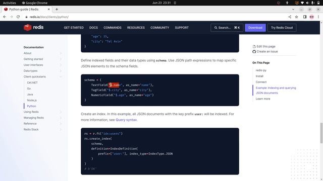Open the Node.js quickstart
The height and width of the screenshot is (181, 323).
point(32,100)
